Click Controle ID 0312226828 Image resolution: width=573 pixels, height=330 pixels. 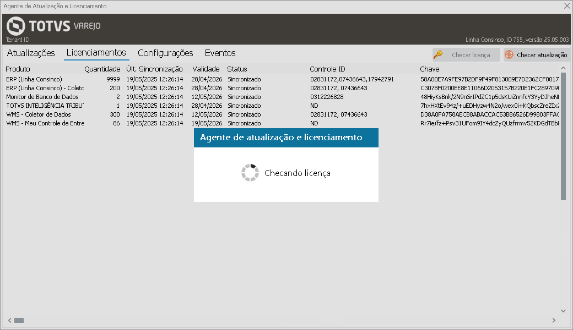(327, 97)
